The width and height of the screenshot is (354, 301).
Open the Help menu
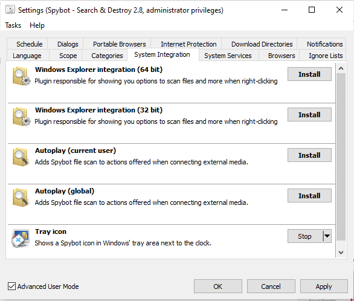[x=37, y=25]
